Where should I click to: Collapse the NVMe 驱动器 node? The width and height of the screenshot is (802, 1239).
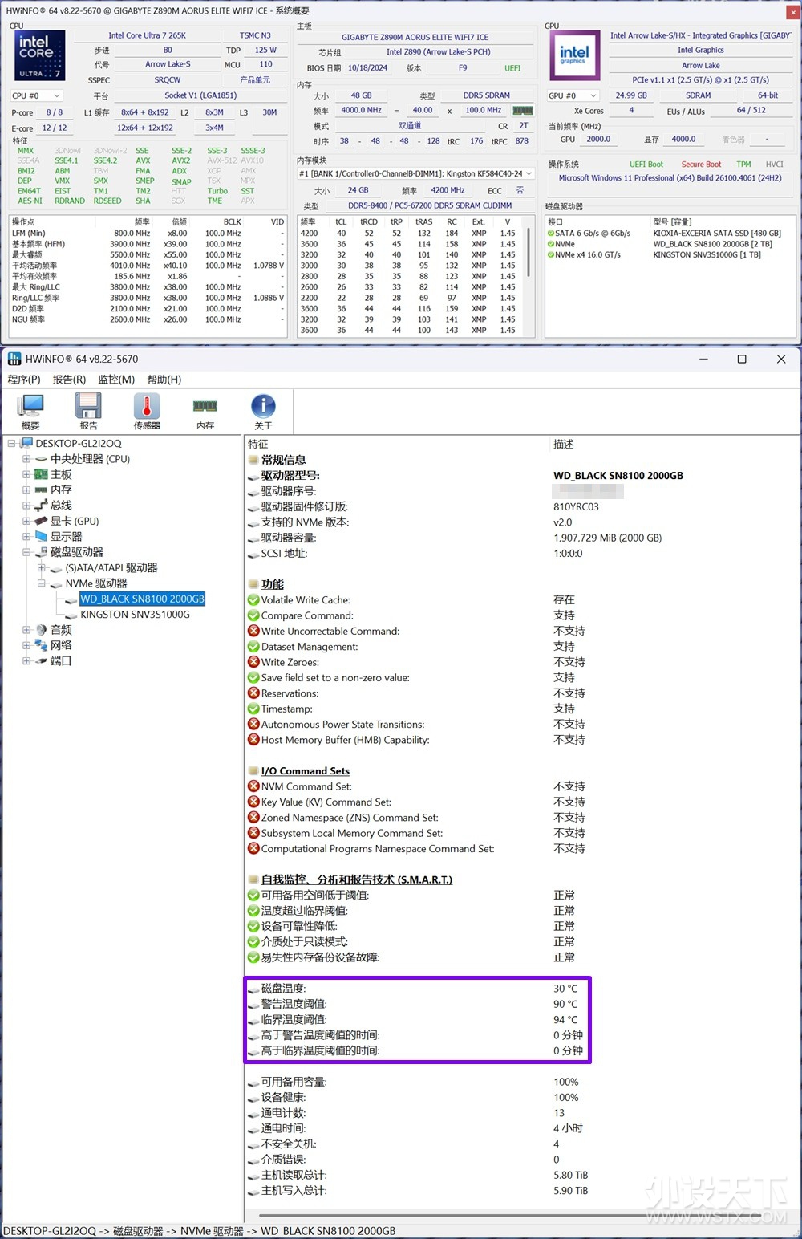pyautogui.click(x=42, y=583)
